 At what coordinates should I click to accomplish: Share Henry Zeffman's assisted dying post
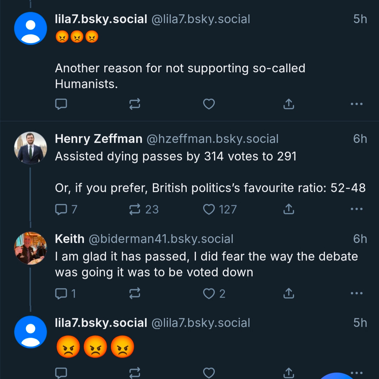pos(288,209)
